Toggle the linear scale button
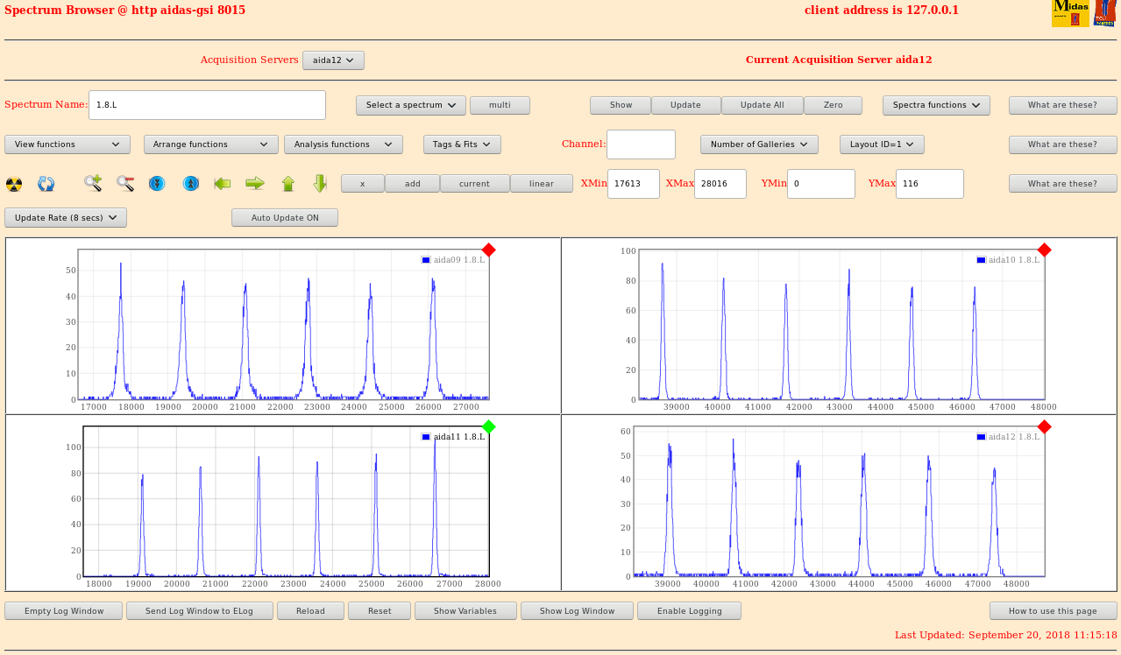Viewport: 1121px width, 655px height. 542,184
